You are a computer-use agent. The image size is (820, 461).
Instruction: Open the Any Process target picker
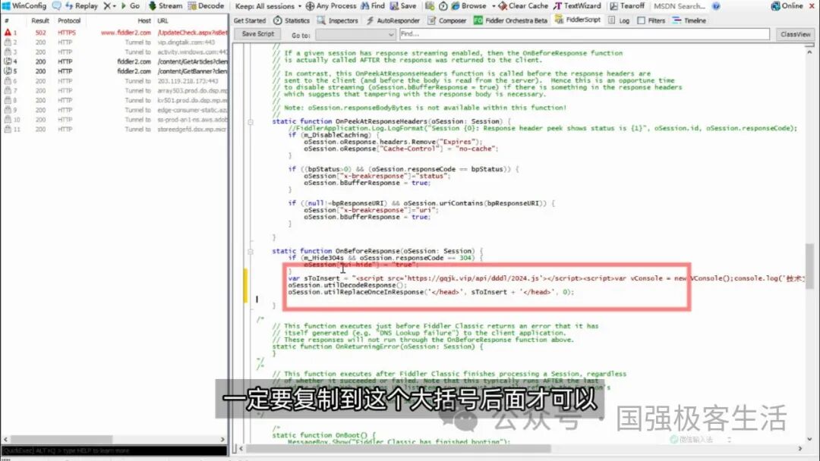point(330,6)
